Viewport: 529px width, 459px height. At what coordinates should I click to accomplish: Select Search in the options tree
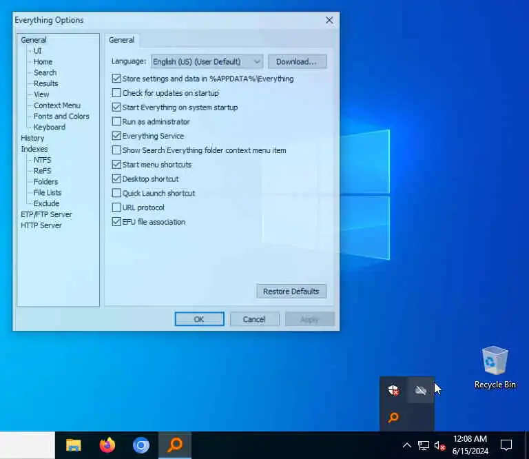(x=45, y=72)
